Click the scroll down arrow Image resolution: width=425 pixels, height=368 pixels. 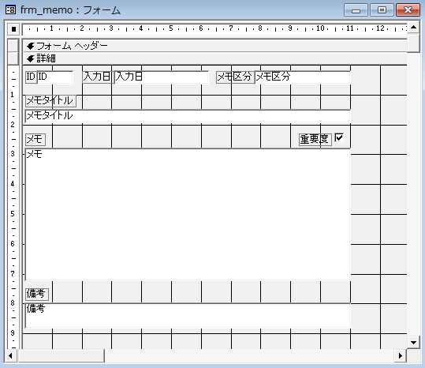pos(413,342)
